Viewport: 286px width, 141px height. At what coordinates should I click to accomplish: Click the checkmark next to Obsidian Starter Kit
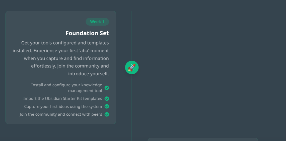tap(107, 99)
